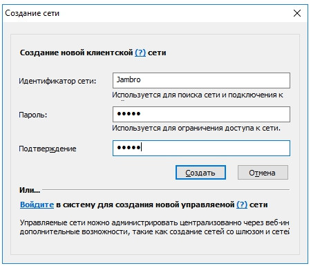Close the Создание сети dialog
Viewport: 311px width, 266px height.
pos(297,13)
